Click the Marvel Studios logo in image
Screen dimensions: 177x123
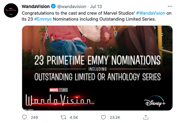tap(59, 90)
